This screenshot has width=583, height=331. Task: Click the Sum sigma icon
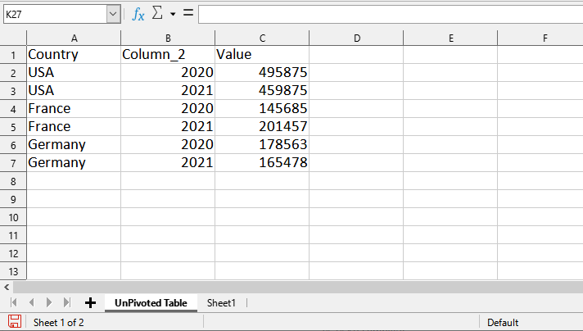point(157,13)
